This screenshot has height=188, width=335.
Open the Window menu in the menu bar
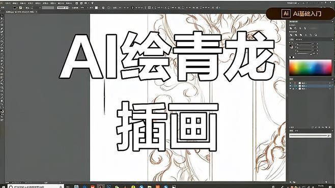click(61, 4)
